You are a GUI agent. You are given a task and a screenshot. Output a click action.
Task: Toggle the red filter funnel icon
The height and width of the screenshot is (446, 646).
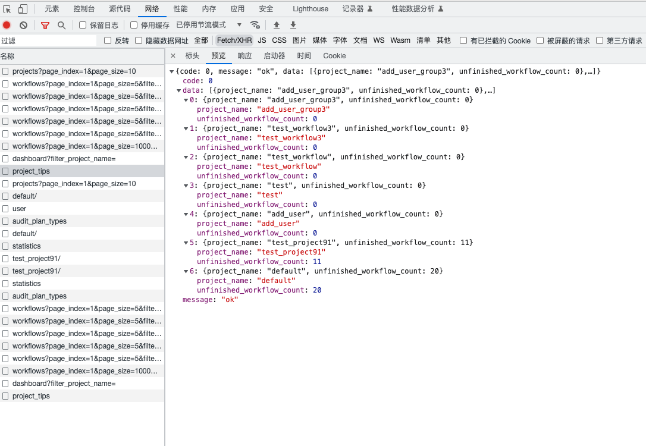click(x=45, y=25)
